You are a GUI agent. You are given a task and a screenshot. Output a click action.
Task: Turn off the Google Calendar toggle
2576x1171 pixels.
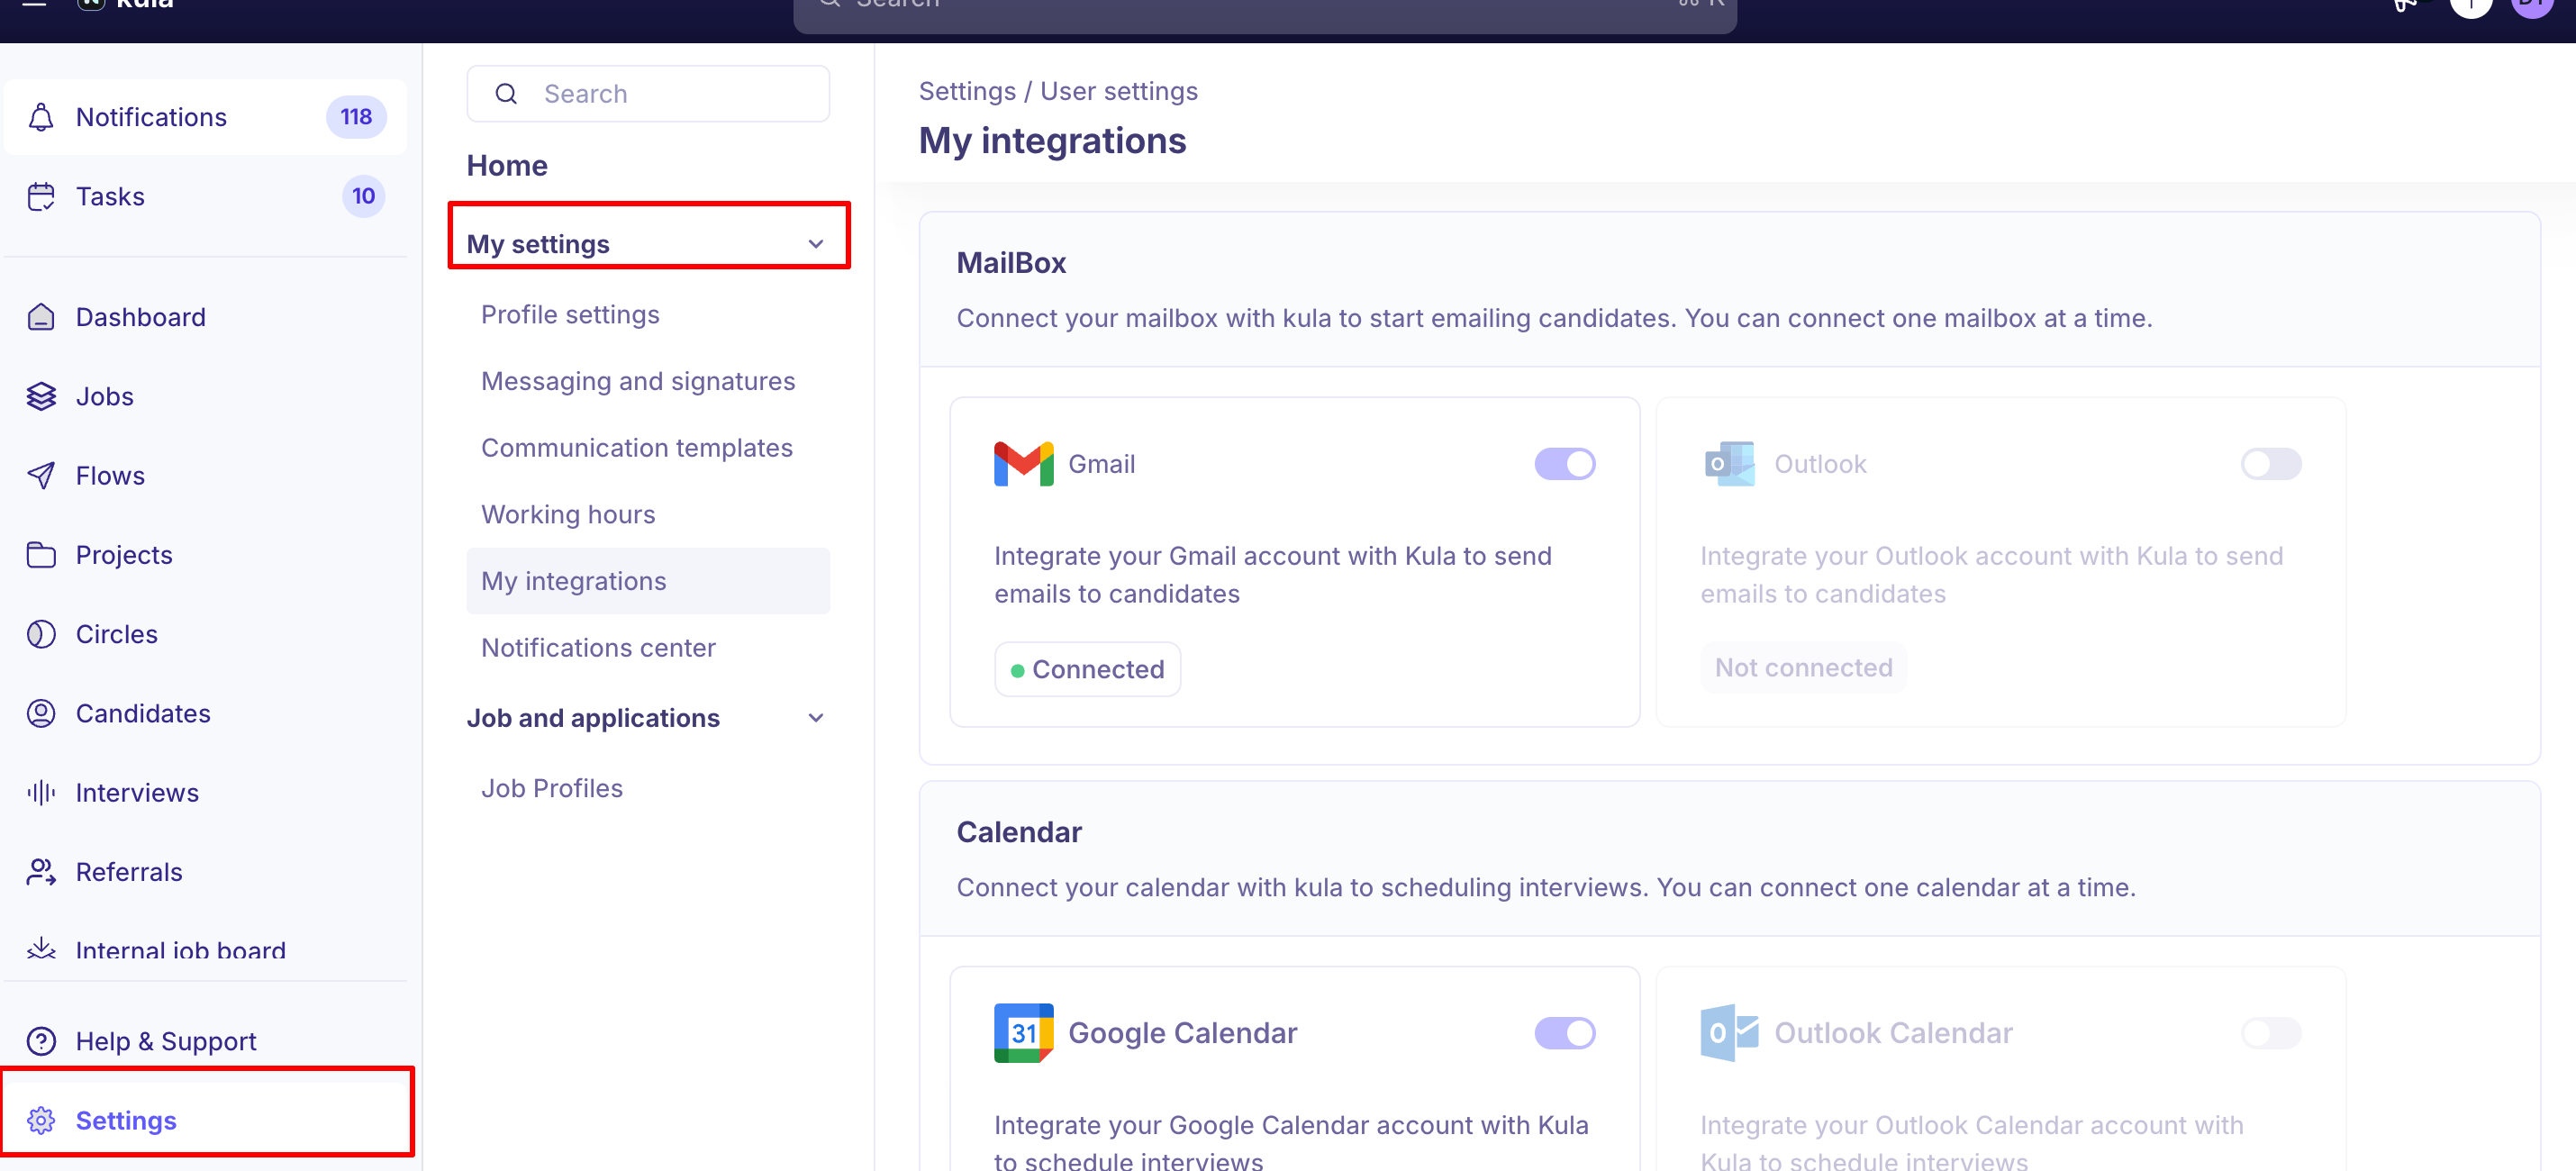1565,1033
